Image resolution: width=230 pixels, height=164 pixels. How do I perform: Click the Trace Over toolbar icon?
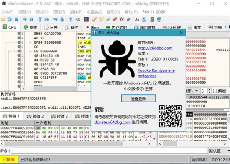62,19
